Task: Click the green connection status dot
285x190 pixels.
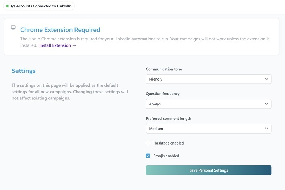Action: coord(7,6)
